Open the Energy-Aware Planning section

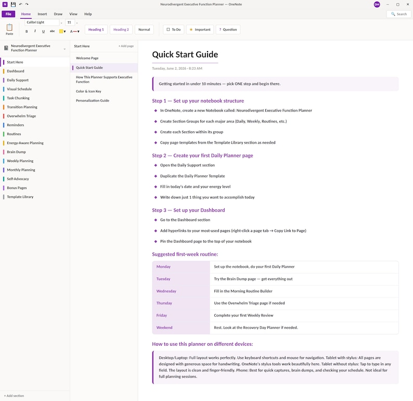click(35, 143)
